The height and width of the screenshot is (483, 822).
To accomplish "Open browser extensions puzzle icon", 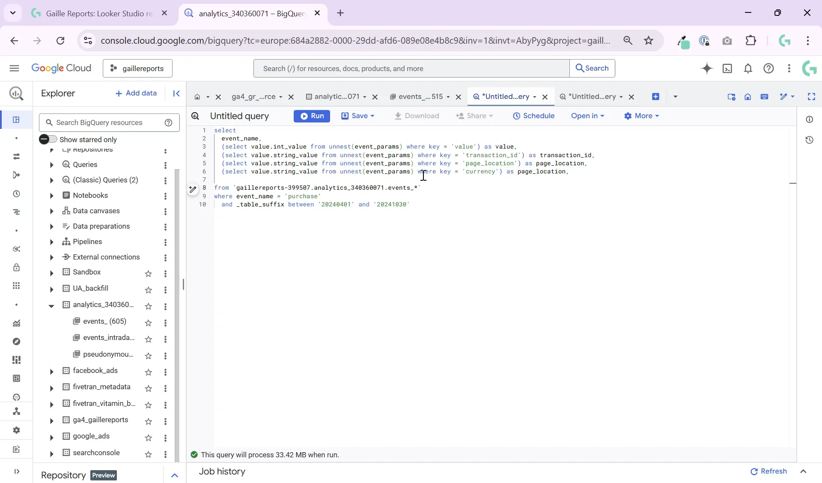I will [x=751, y=41].
